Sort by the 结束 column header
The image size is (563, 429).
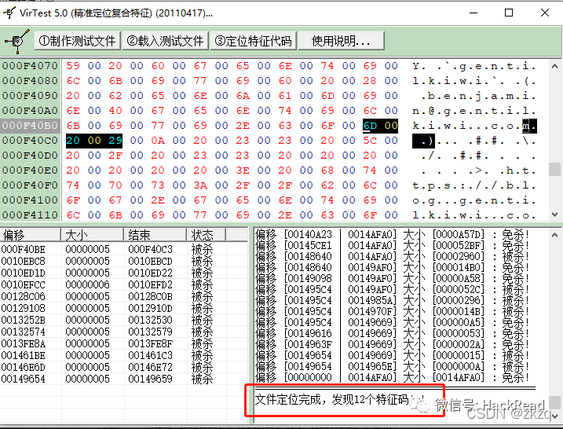pyautogui.click(x=155, y=235)
